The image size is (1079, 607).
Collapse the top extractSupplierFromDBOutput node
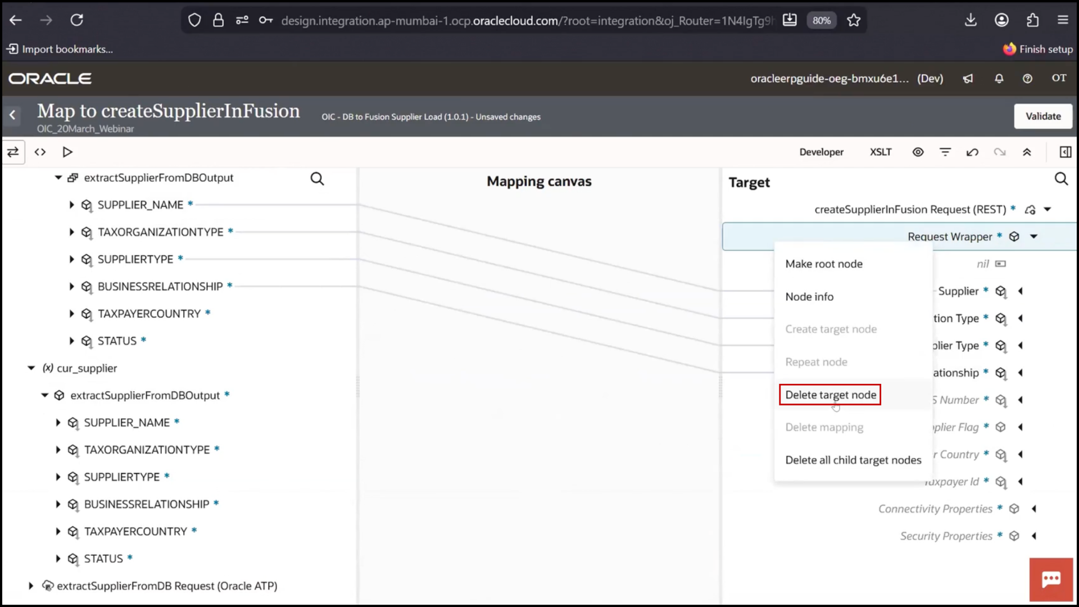click(x=58, y=178)
